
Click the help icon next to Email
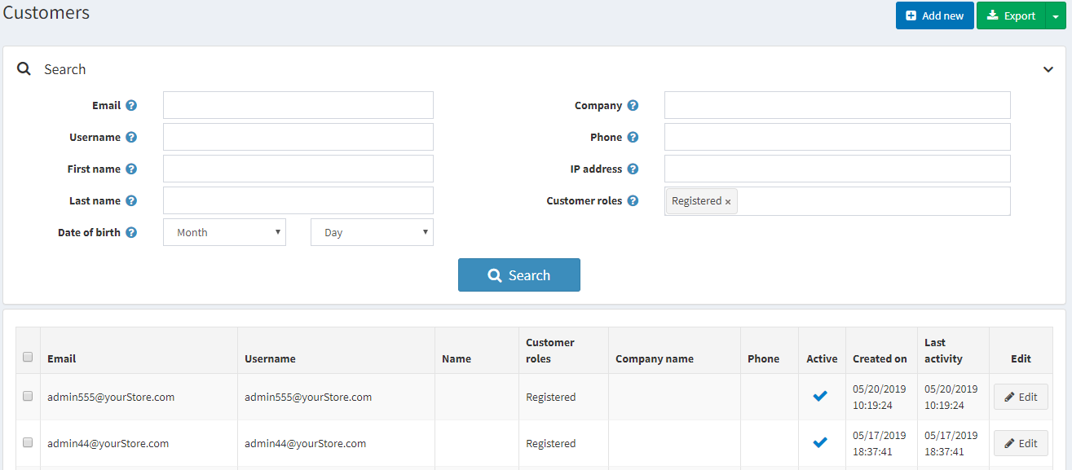(x=131, y=106)
